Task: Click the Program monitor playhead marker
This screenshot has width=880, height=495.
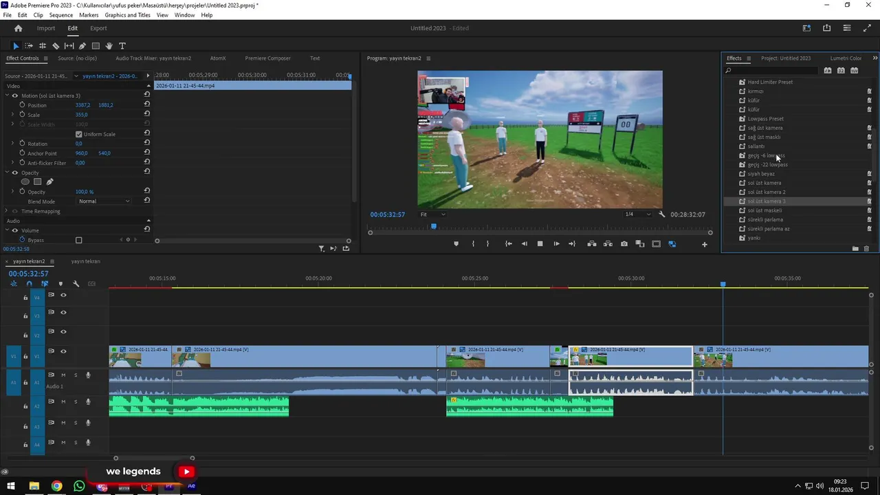Action: pyautogui.click(x=434, y=226)
